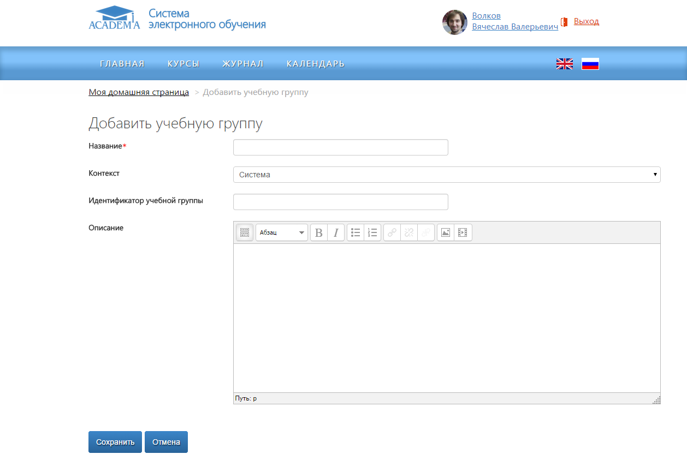Switch language to English via UK flag
687x466 pixels.
[564, 64]
